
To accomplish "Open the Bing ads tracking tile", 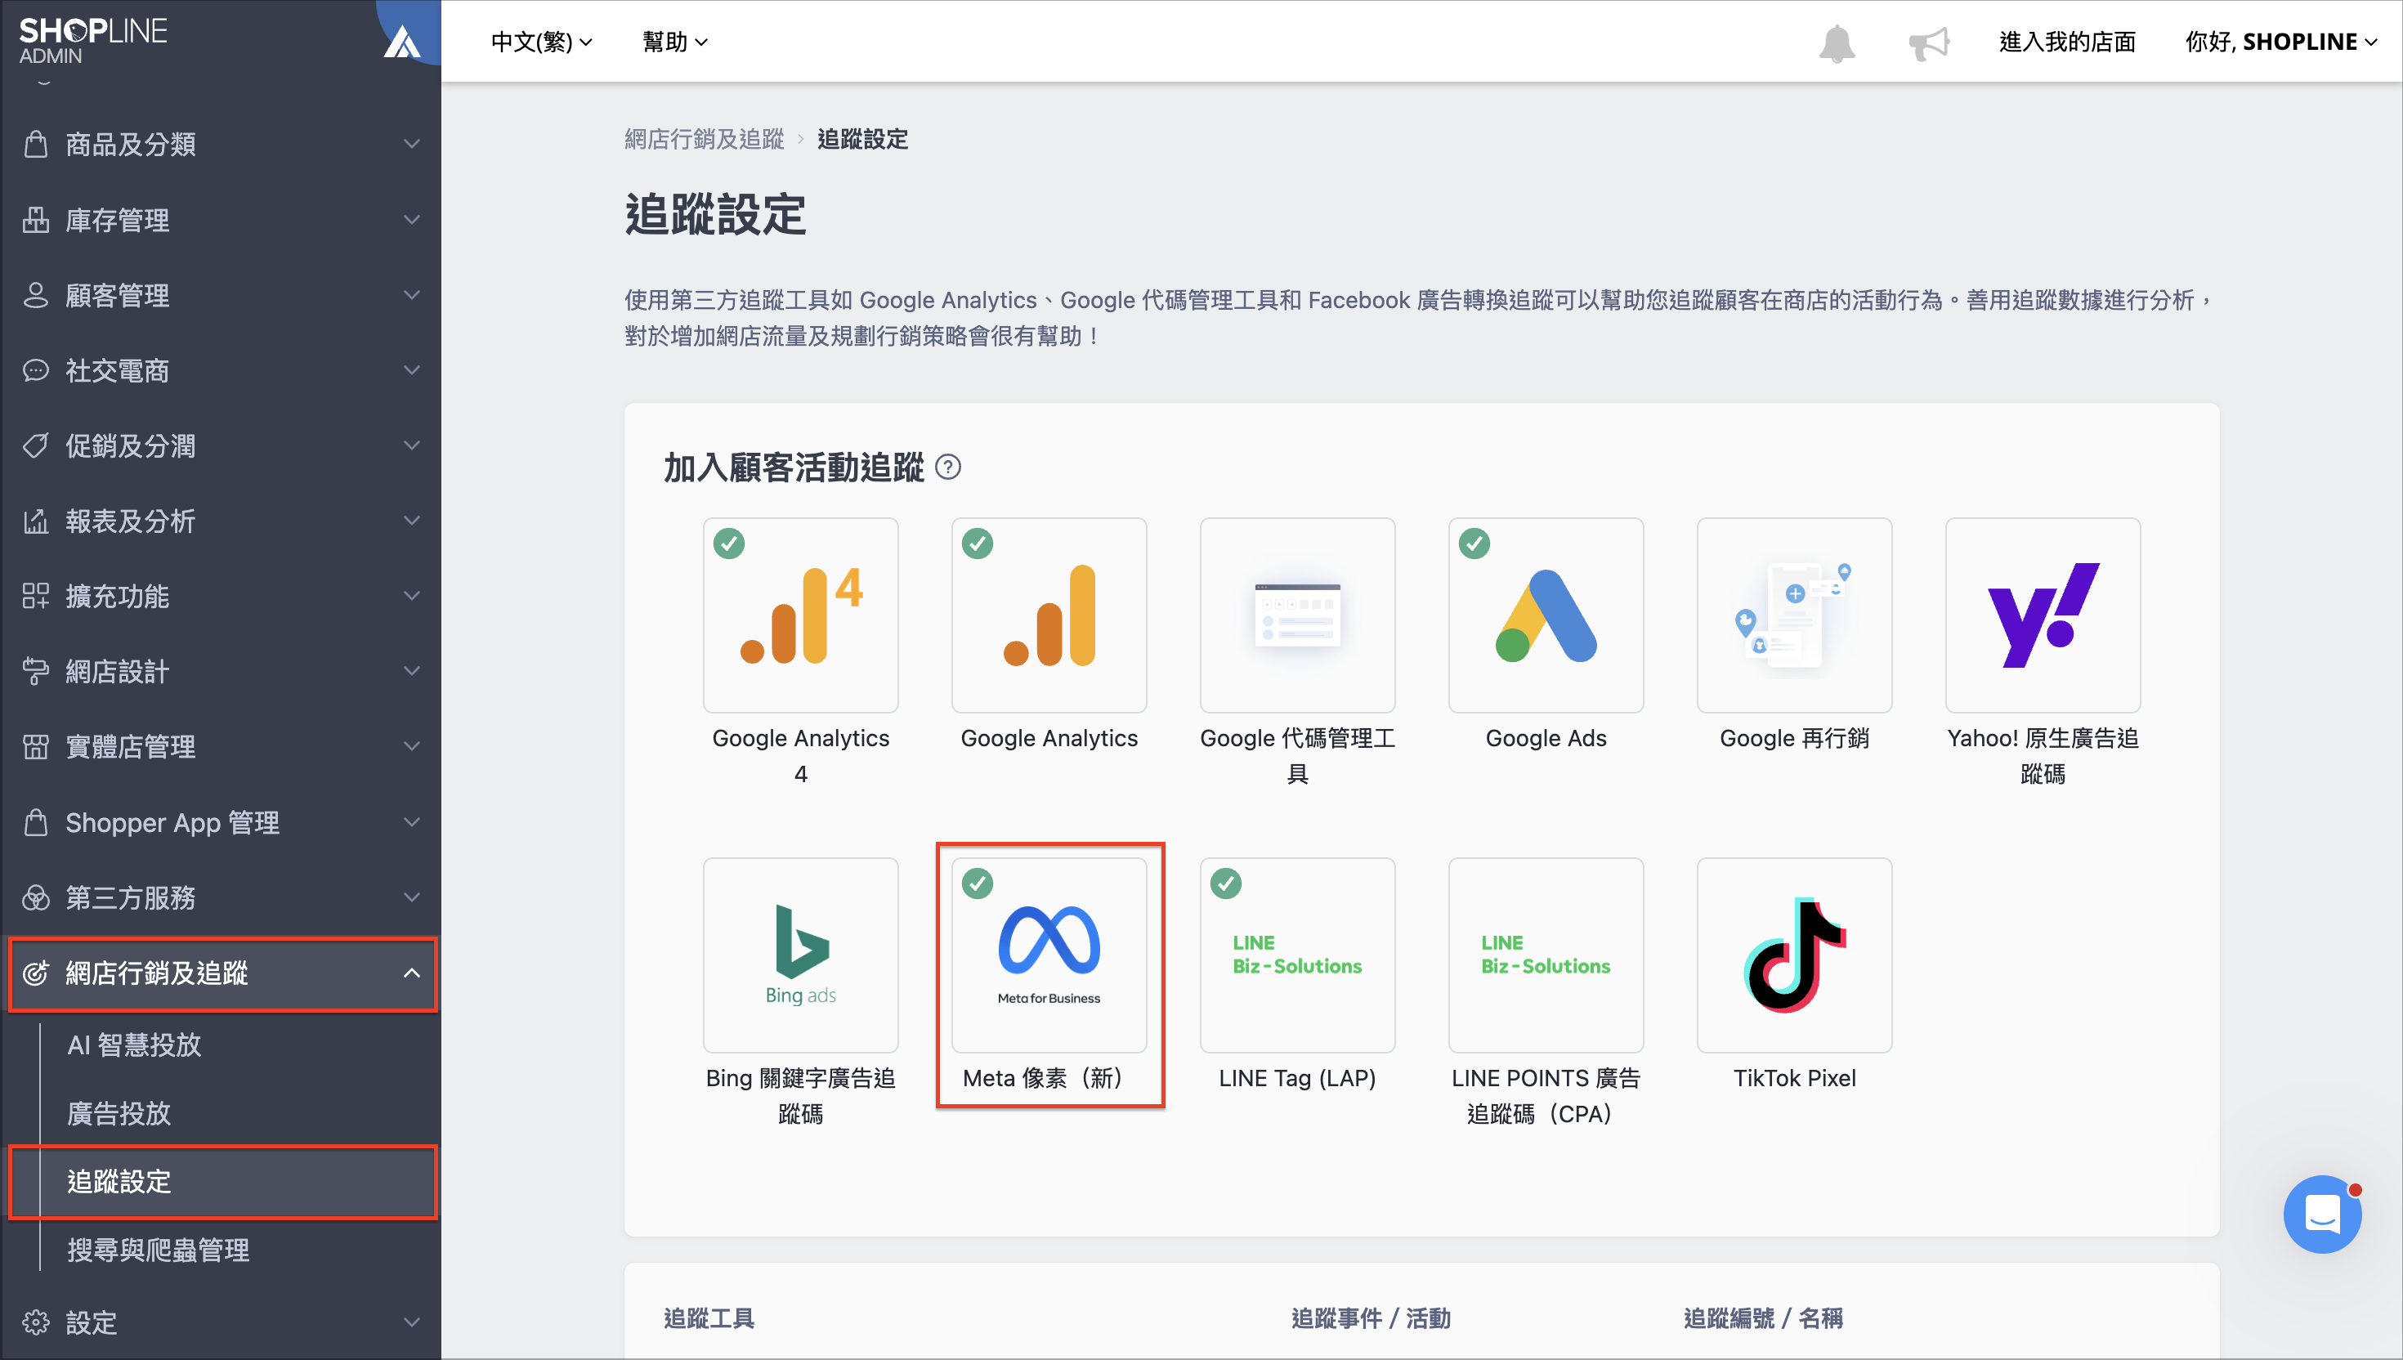I will pyautogui.click(x=800, y=955).
